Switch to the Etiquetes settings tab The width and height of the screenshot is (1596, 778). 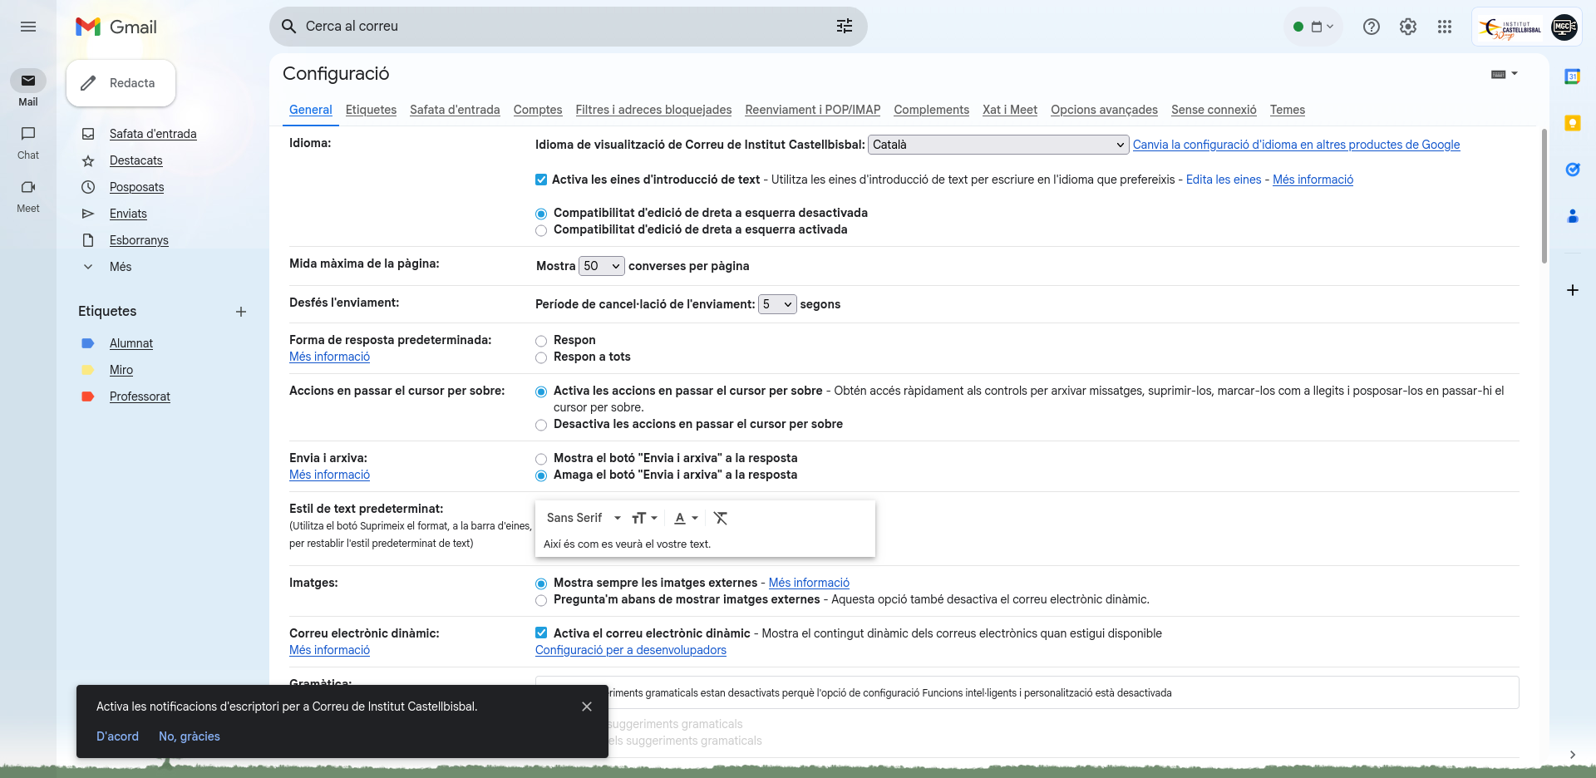click(371, 110)
